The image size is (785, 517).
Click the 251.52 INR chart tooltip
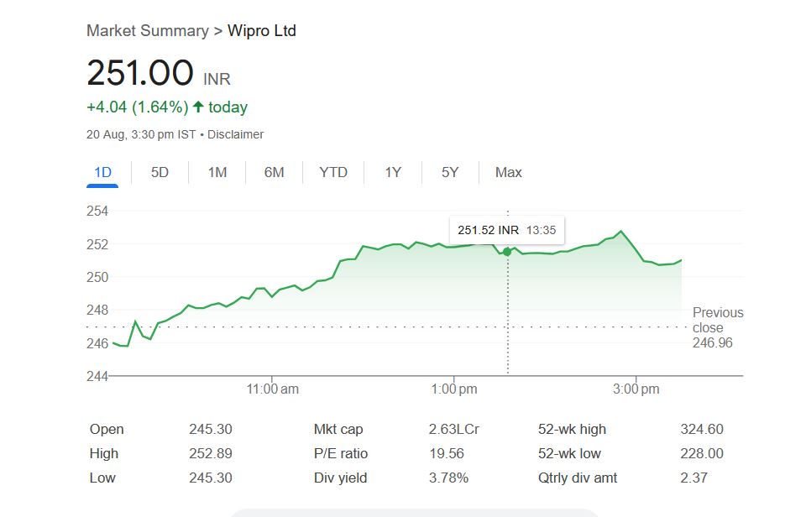[508, 229]
